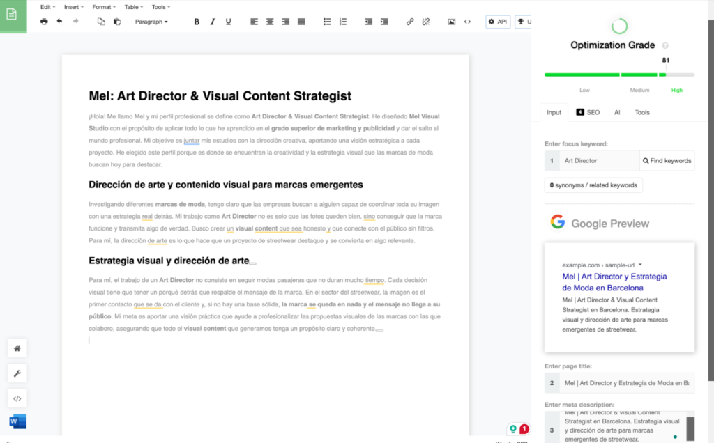Toggle underline formatting
Image resolution: width=714 pixels, height=443 pixels.
(x=228, y=22)
